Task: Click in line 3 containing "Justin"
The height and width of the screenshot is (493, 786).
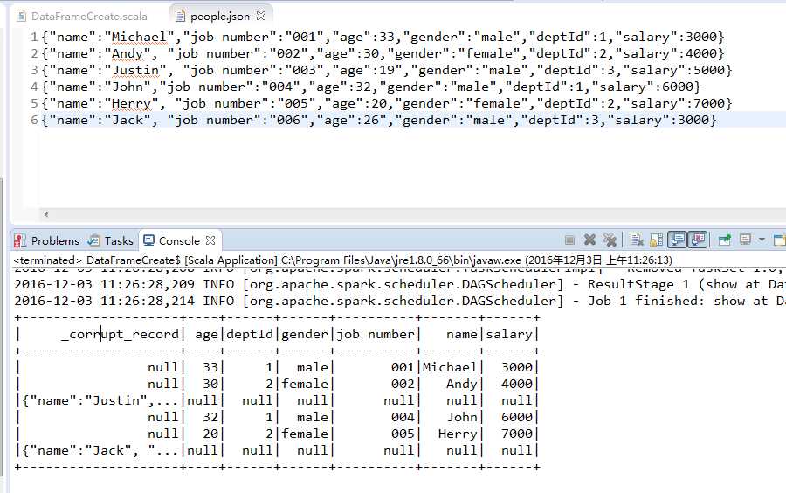Action: click(x=387, y=70)
